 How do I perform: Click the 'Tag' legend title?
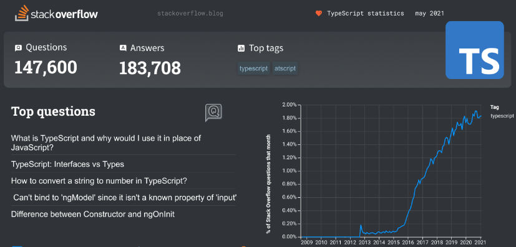494,107
